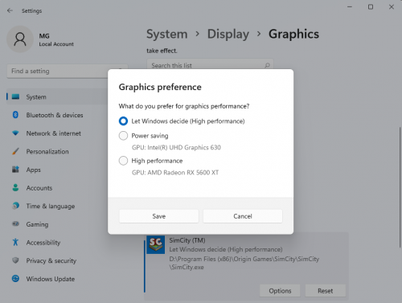Navigate to Apps settings

pyautogui.click(x=34, y=170)
